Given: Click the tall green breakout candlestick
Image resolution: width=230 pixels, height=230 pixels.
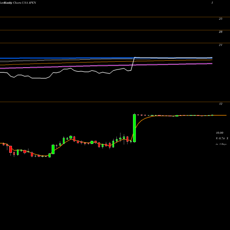Looking at the screenshot, I should 134,128.
